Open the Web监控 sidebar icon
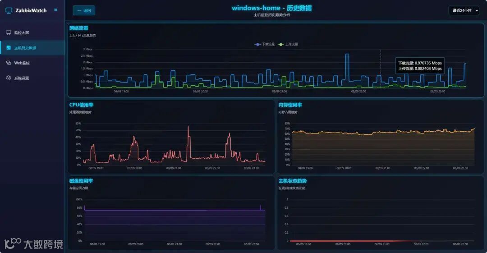Screen dimensions: 487x253 point(9,63)
